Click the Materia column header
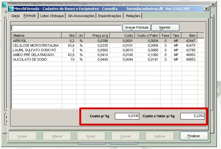 pyautogui.click(x=36, y=35)
